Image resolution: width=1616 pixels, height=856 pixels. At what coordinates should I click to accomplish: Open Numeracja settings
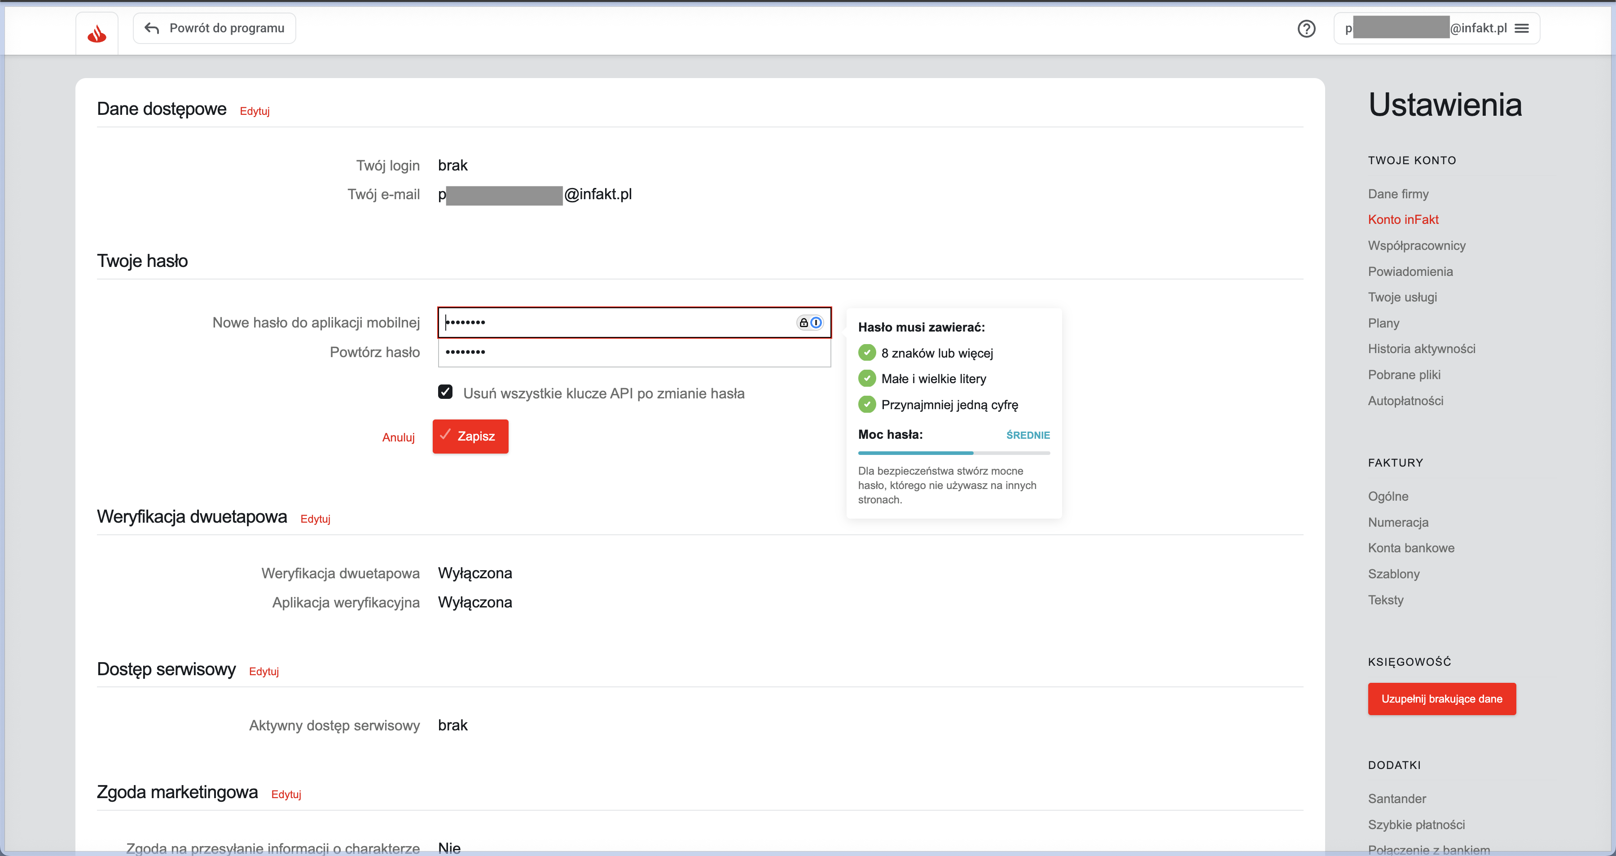(x=1398, y=522)
